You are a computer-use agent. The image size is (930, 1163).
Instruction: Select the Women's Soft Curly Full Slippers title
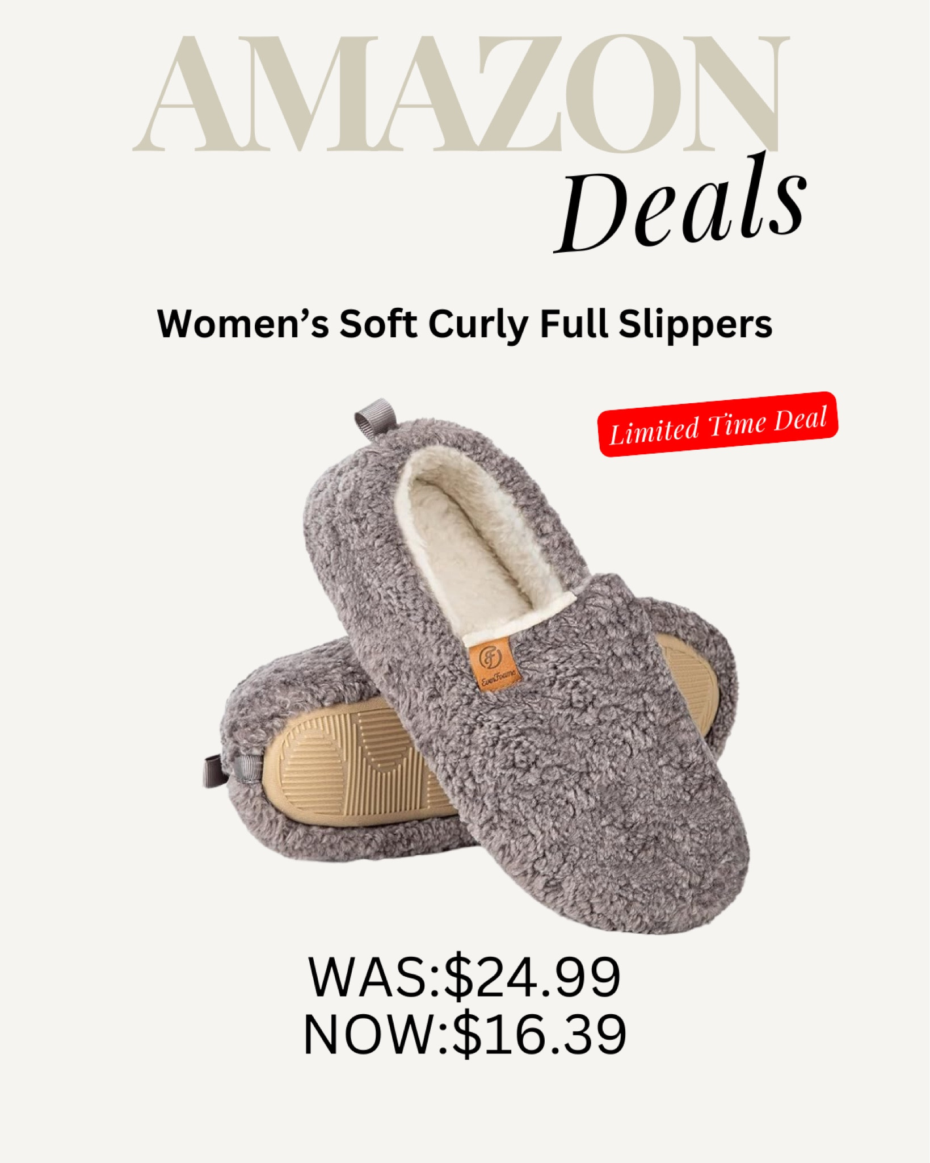coord(465,324)
